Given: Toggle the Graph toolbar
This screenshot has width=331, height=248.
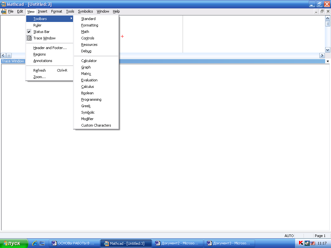Looking at the screenshot, I should pos(96,67).
